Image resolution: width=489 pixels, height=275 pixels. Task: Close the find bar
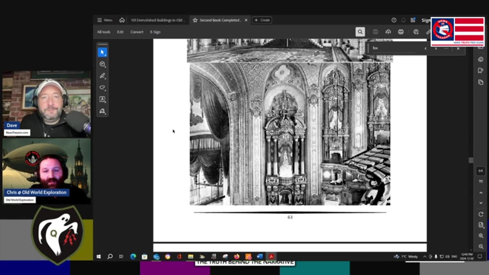point(458,49)
